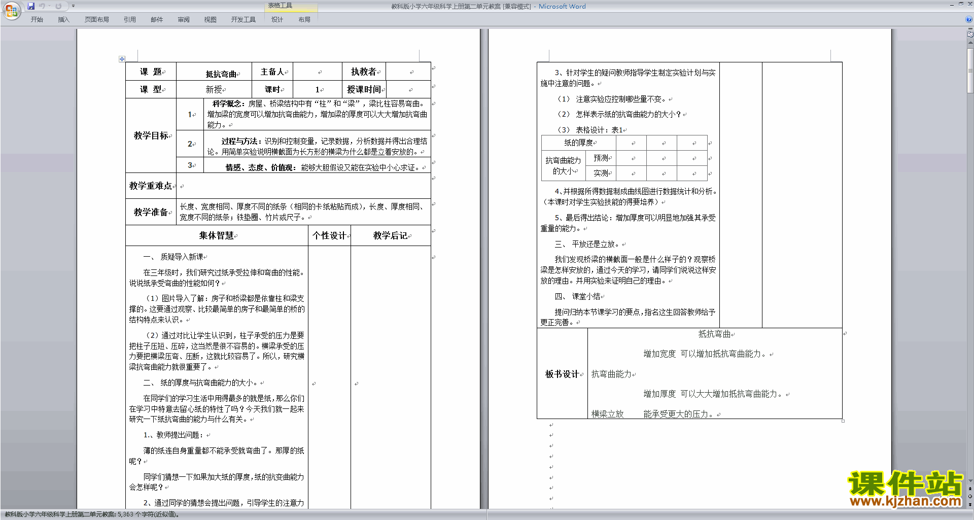Toggle the ruler icon above the scrollbar
Viewport: 974px width, 520px height.
pyautogui.click(x=970, y=35)
